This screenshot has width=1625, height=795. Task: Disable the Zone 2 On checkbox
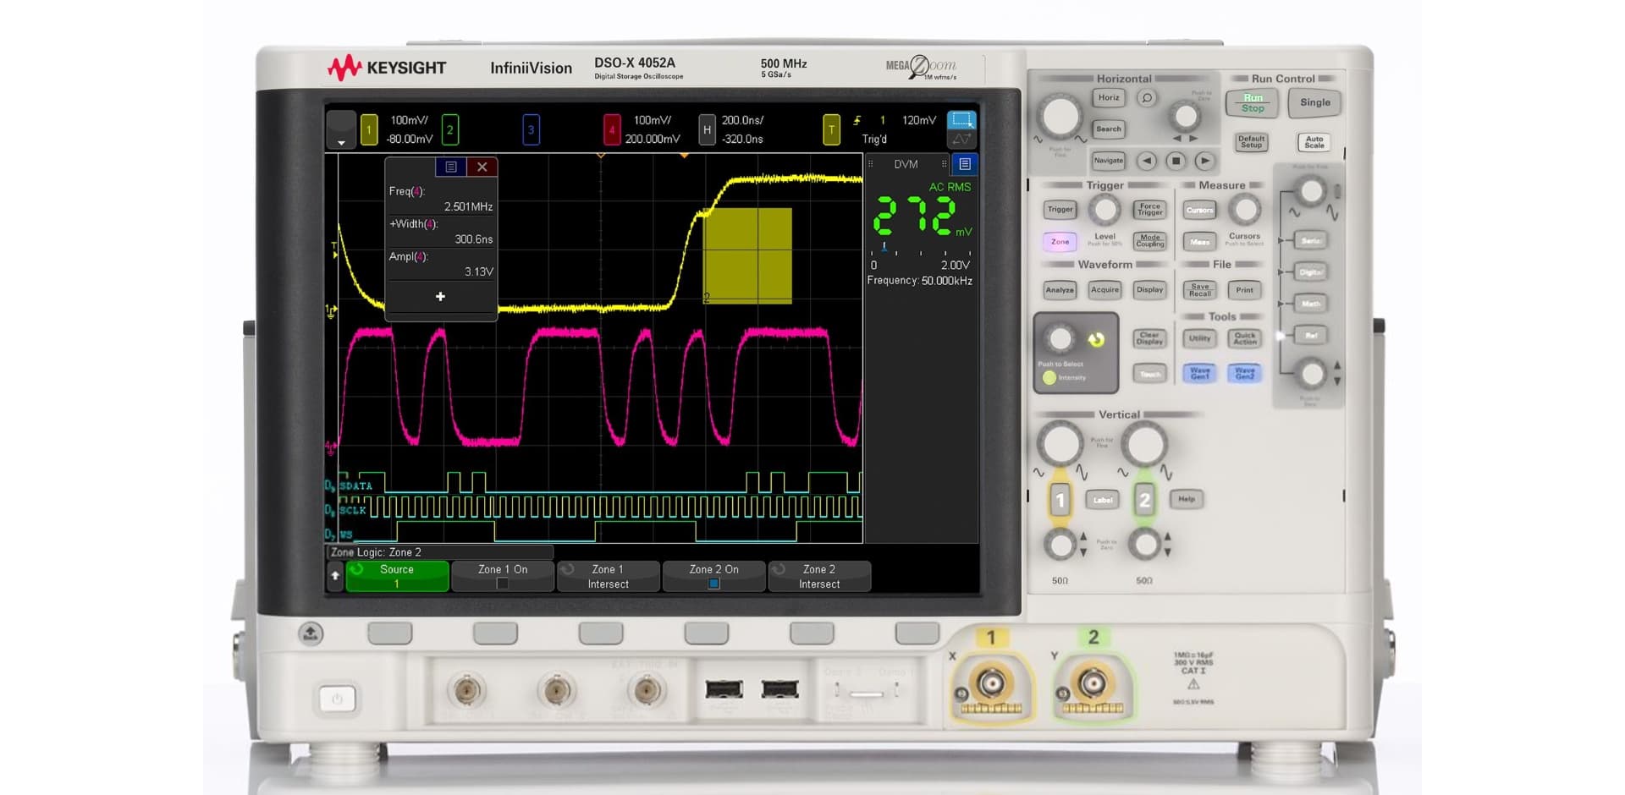pyautogui.click(x=714, y=584)
